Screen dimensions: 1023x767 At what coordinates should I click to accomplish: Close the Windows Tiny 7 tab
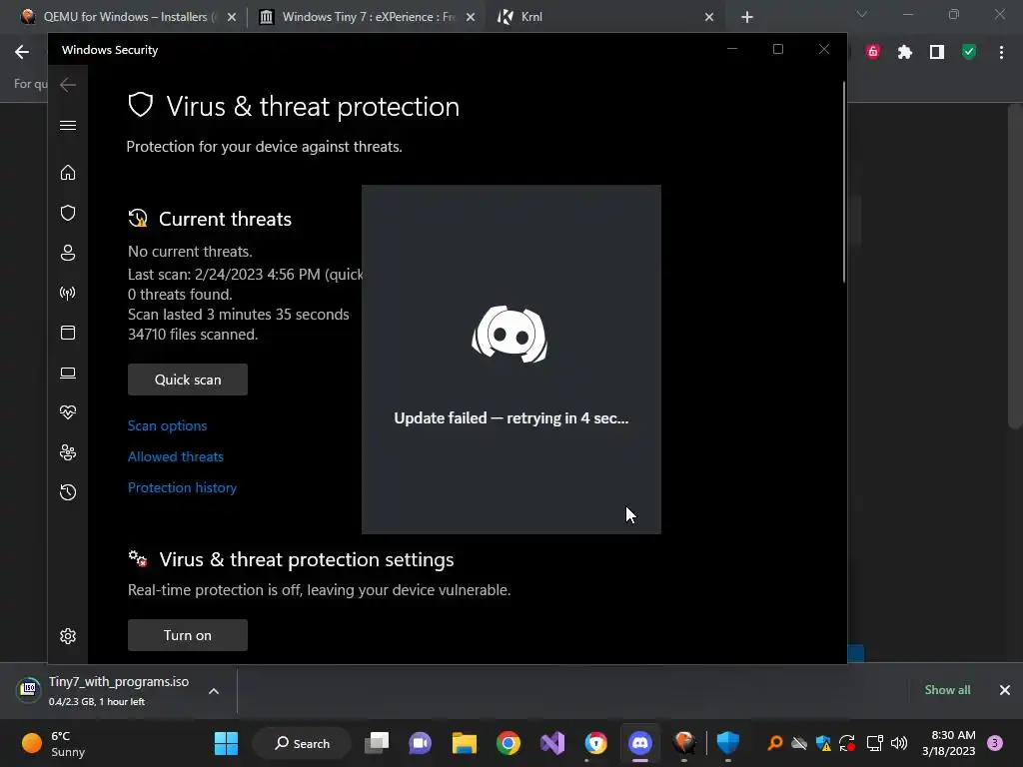coord(471,18)
